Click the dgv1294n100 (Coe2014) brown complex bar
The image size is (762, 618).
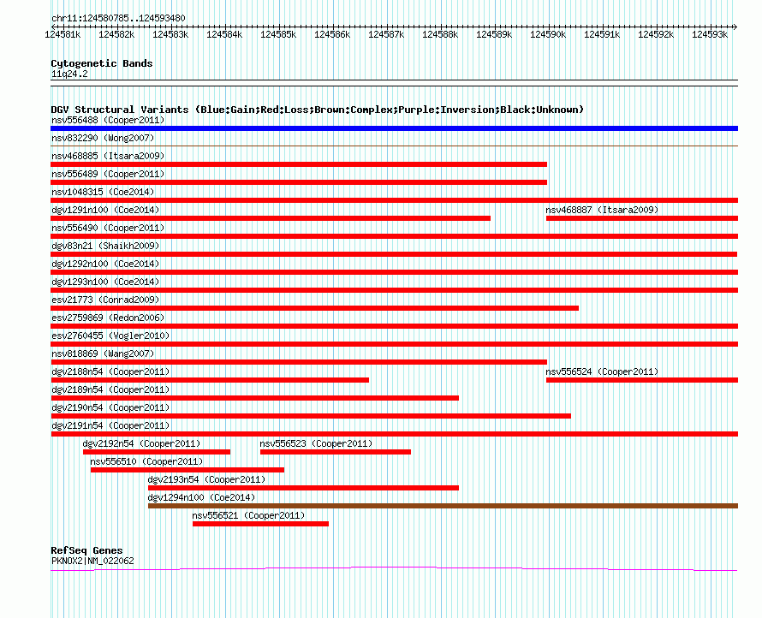click(x=443, y=506)
